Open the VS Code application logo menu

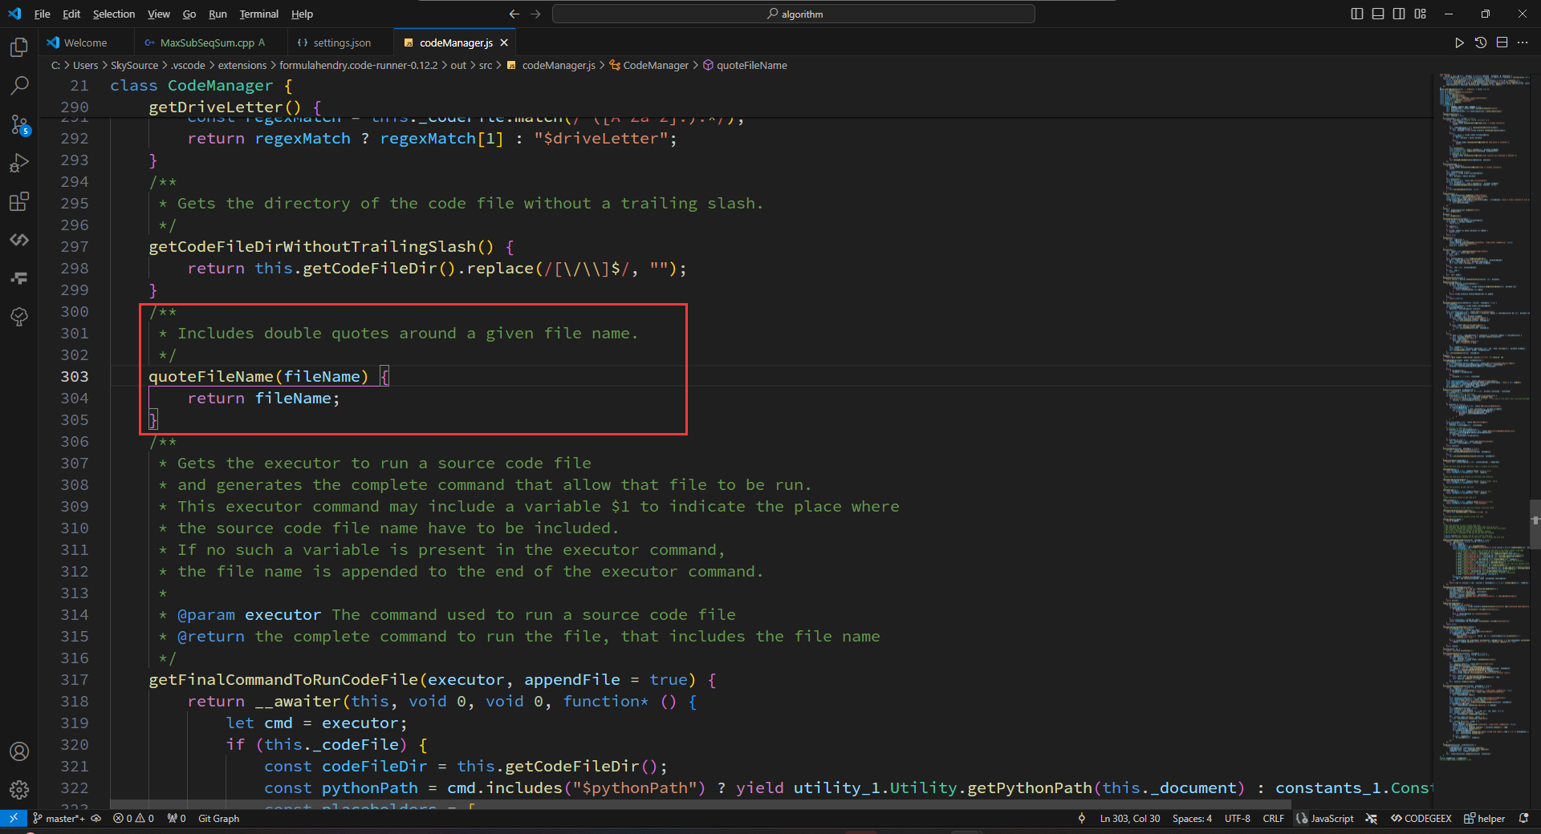click(14, 14)
